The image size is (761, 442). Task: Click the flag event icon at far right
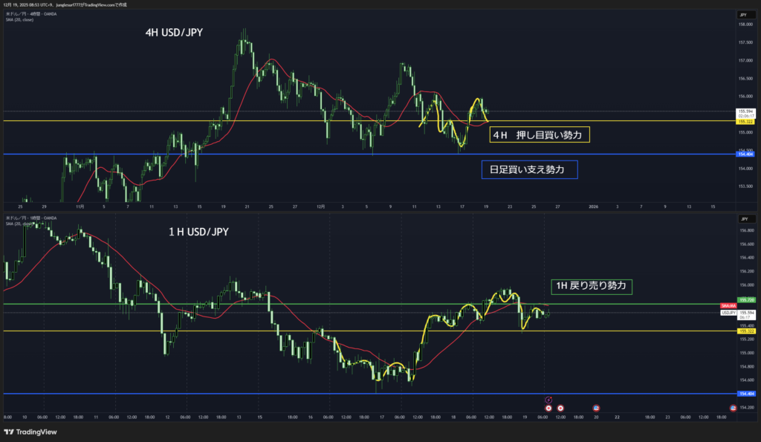pos(734,408)
